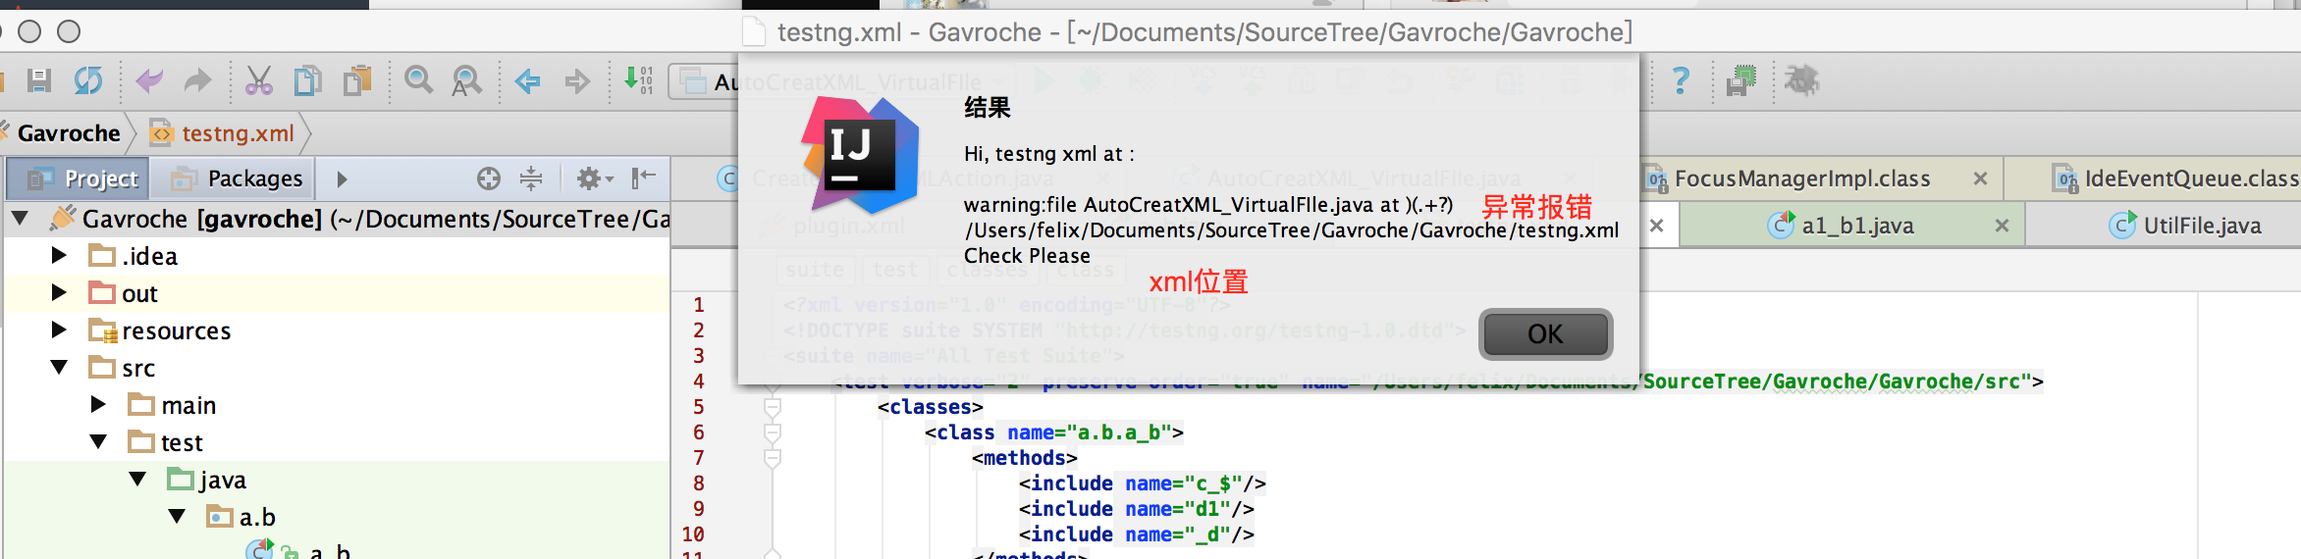The image size is (2301, 559).
Task: Collapse the java folder
Action: point(137,479)
